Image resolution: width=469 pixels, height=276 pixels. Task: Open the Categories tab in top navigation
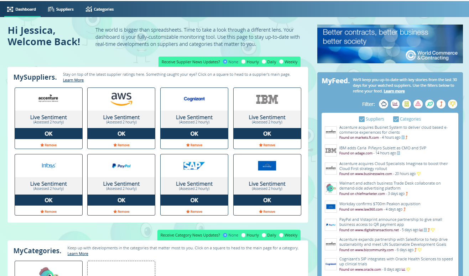pyautogui.click(x=100, y=9)
